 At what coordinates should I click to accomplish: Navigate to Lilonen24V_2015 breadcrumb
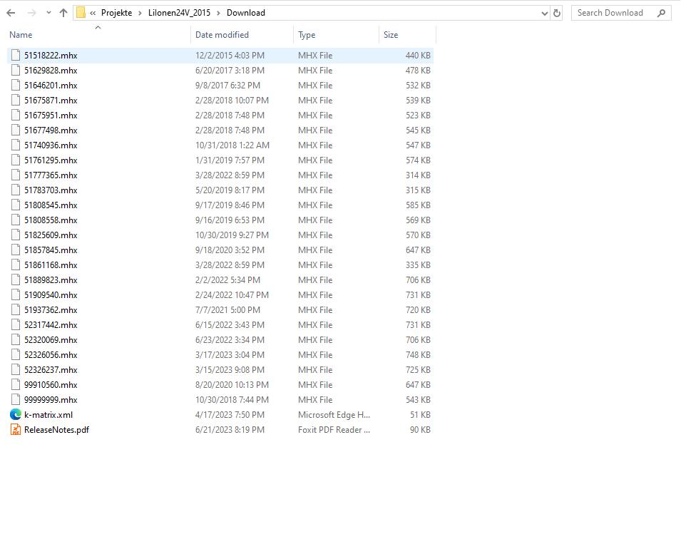point(179,13)
